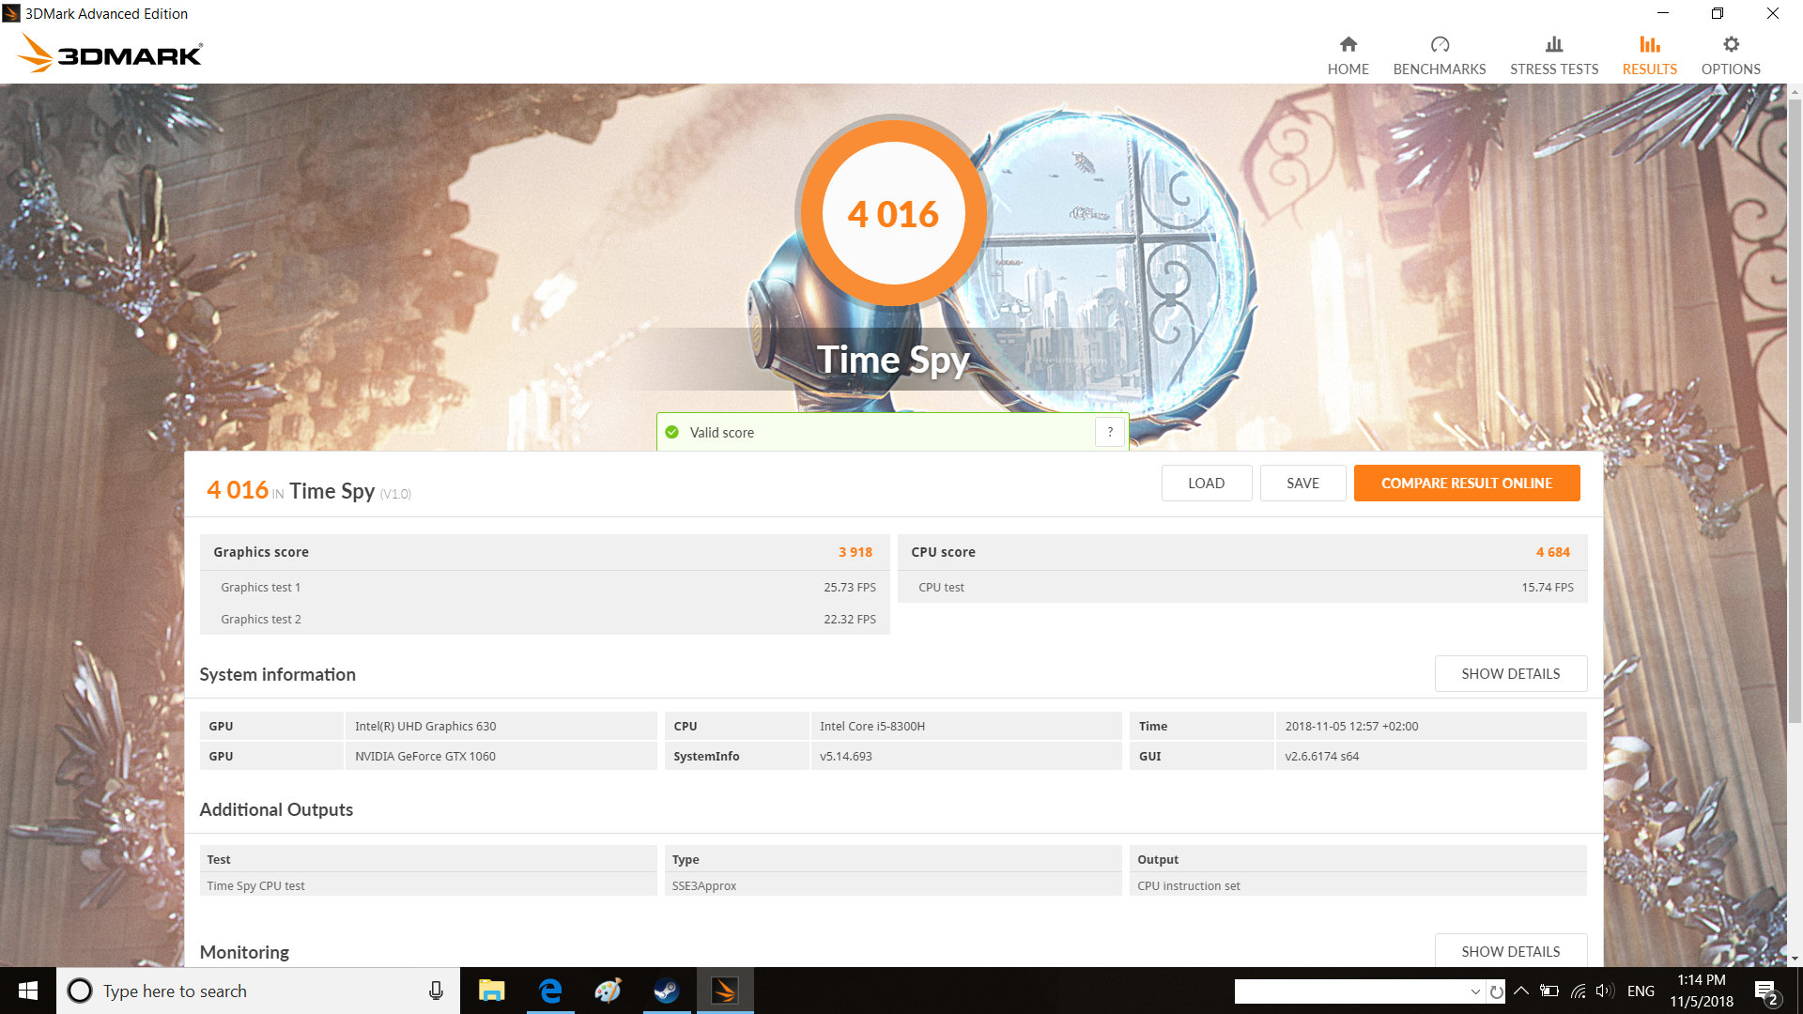
Task: Click the green Valid score checkmark
Action: point(671,432)
